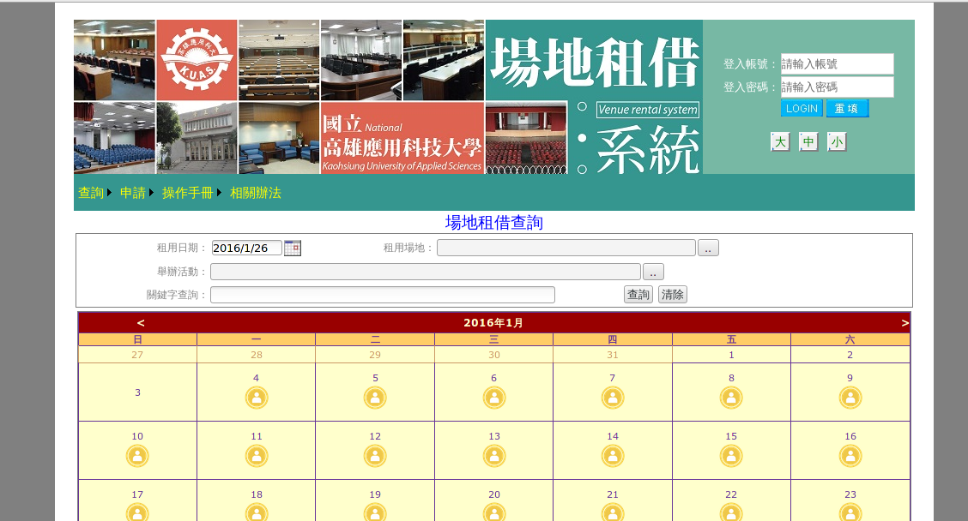The height and width of the screenshot is (521, 968).
Task: Select December 31 in the calendar
Action: click(x=613, y=355)
